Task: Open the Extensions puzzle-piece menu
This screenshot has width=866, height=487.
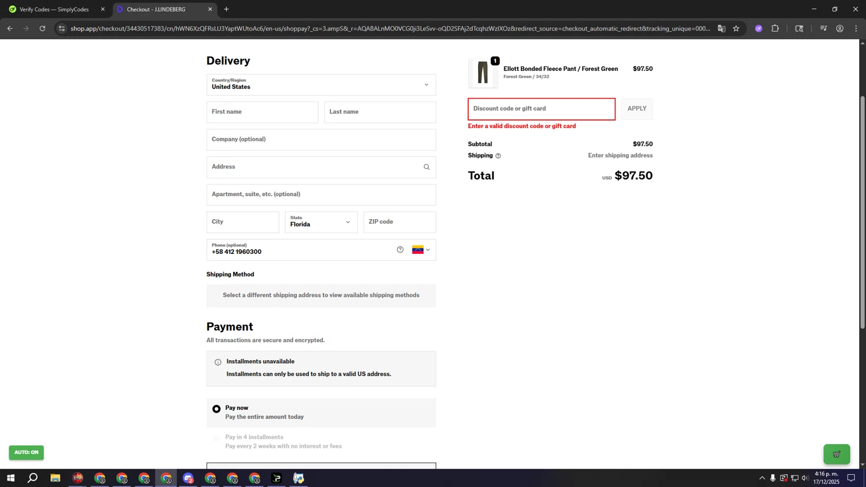Action: tap(775, 28)
